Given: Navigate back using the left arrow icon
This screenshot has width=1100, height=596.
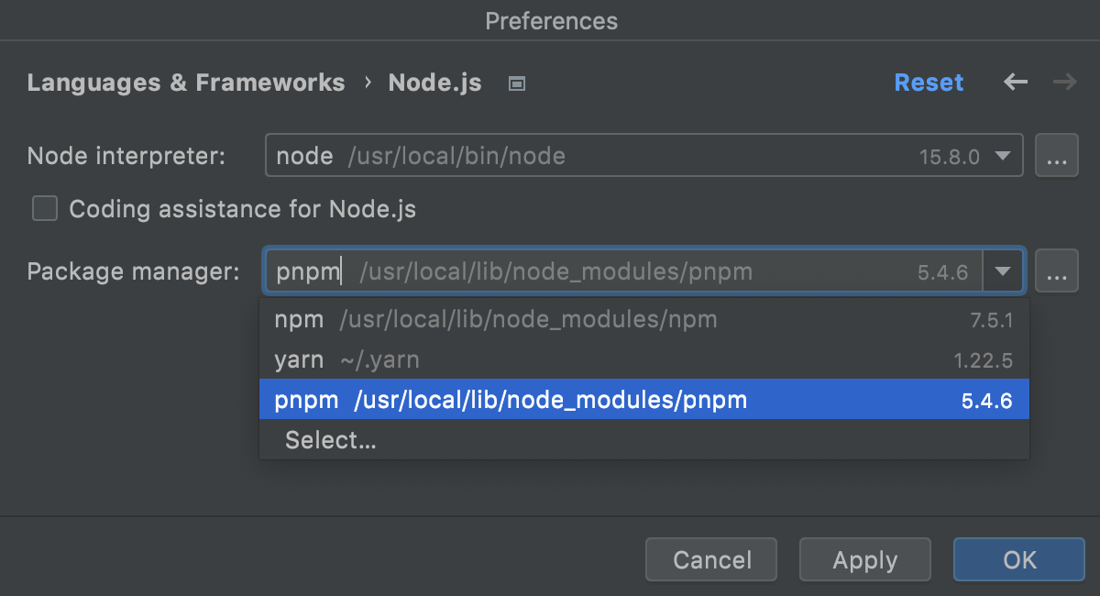Looking at the screenshot, I should [x=1016, y=83].
